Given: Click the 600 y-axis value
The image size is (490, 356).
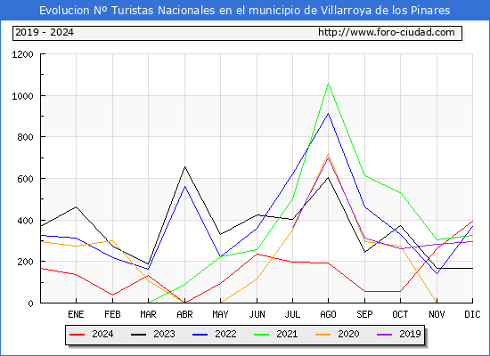Looking at the screenshot, I should coord(25,179).
